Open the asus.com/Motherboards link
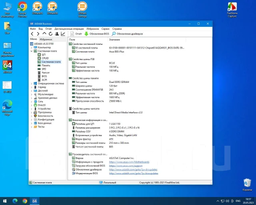 pyautogui.click(x=129, y=162)
